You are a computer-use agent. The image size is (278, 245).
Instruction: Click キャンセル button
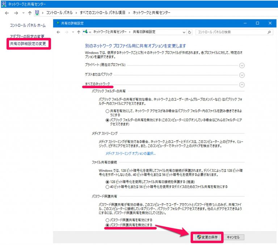(x=233, y=237)
